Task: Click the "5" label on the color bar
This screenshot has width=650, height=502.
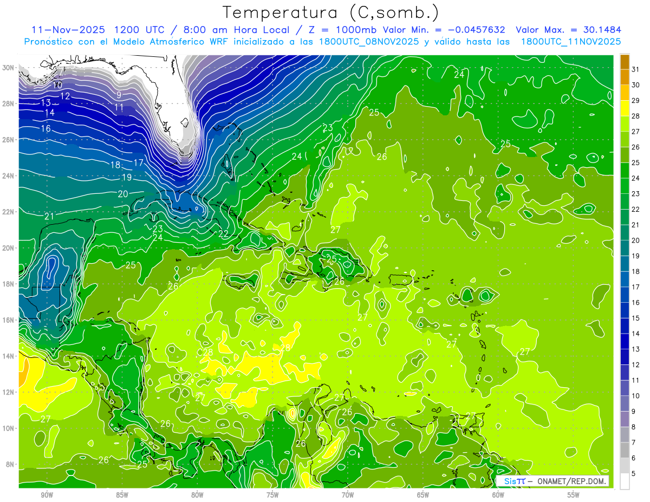Action: tap(634, 474)
